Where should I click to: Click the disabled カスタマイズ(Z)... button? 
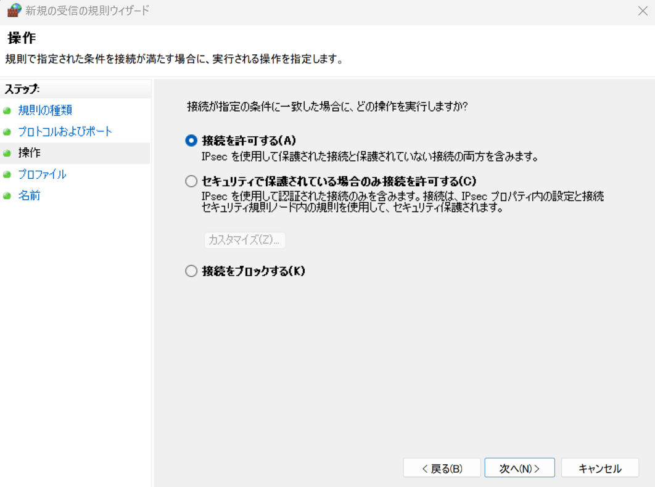click(x=245, y=240)
